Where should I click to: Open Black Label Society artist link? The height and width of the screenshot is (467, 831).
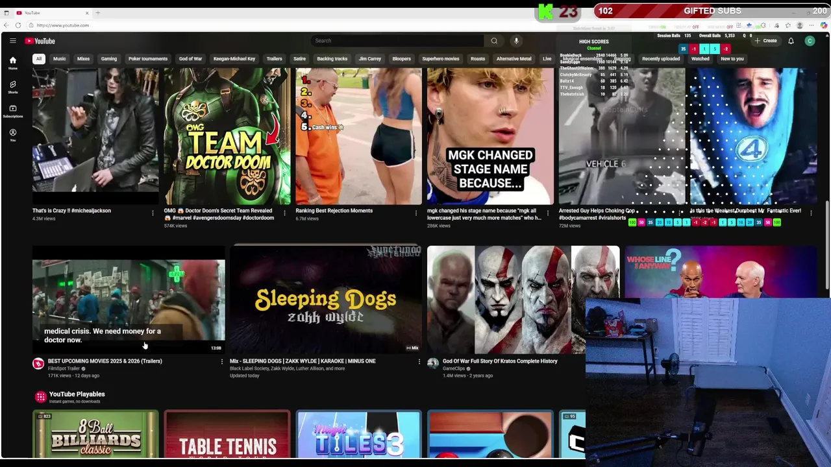(x=249, y=368)
